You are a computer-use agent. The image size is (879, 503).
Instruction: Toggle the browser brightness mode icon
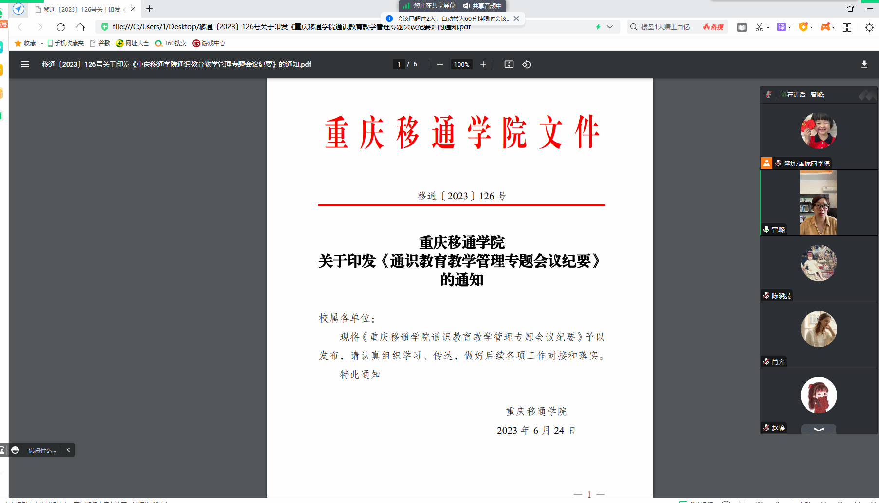tap(869, 27)
